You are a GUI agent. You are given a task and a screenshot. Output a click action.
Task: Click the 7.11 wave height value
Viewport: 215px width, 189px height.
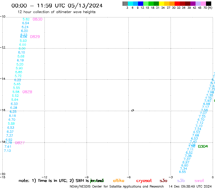click(190, 150)
